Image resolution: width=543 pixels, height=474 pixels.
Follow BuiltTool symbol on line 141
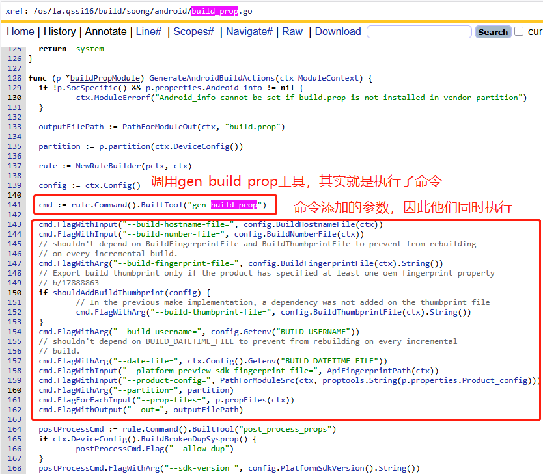tap(161, 205)
